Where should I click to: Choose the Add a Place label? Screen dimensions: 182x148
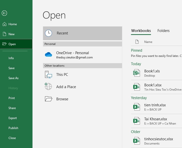[66, 87]
